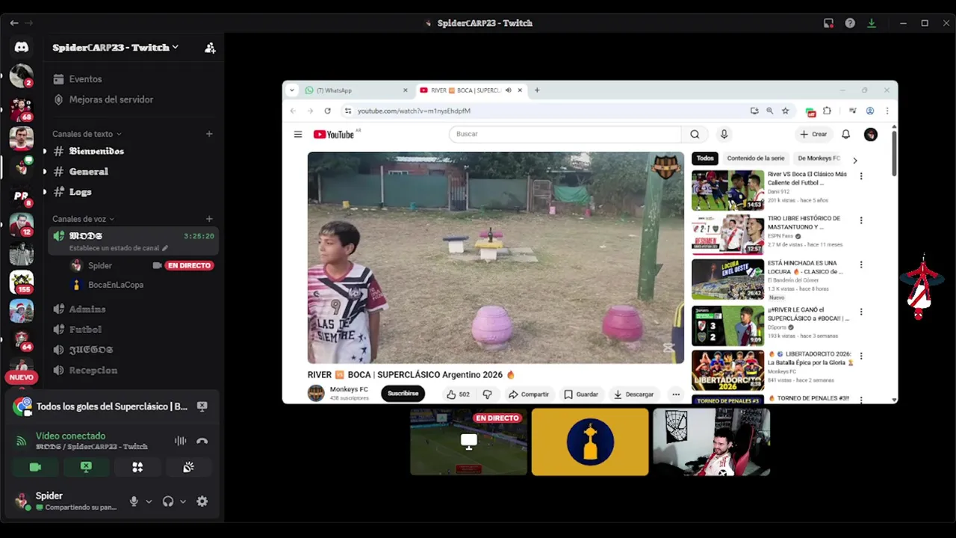
Task: Disconnect from voice call
Action: click(202, 441)
